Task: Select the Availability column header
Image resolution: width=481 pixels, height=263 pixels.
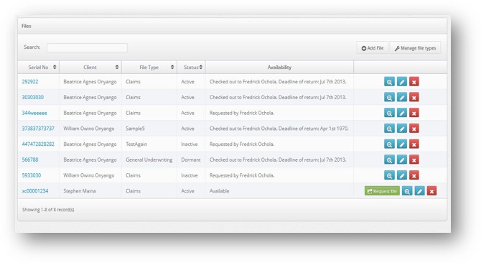Action: coord(279,68)
